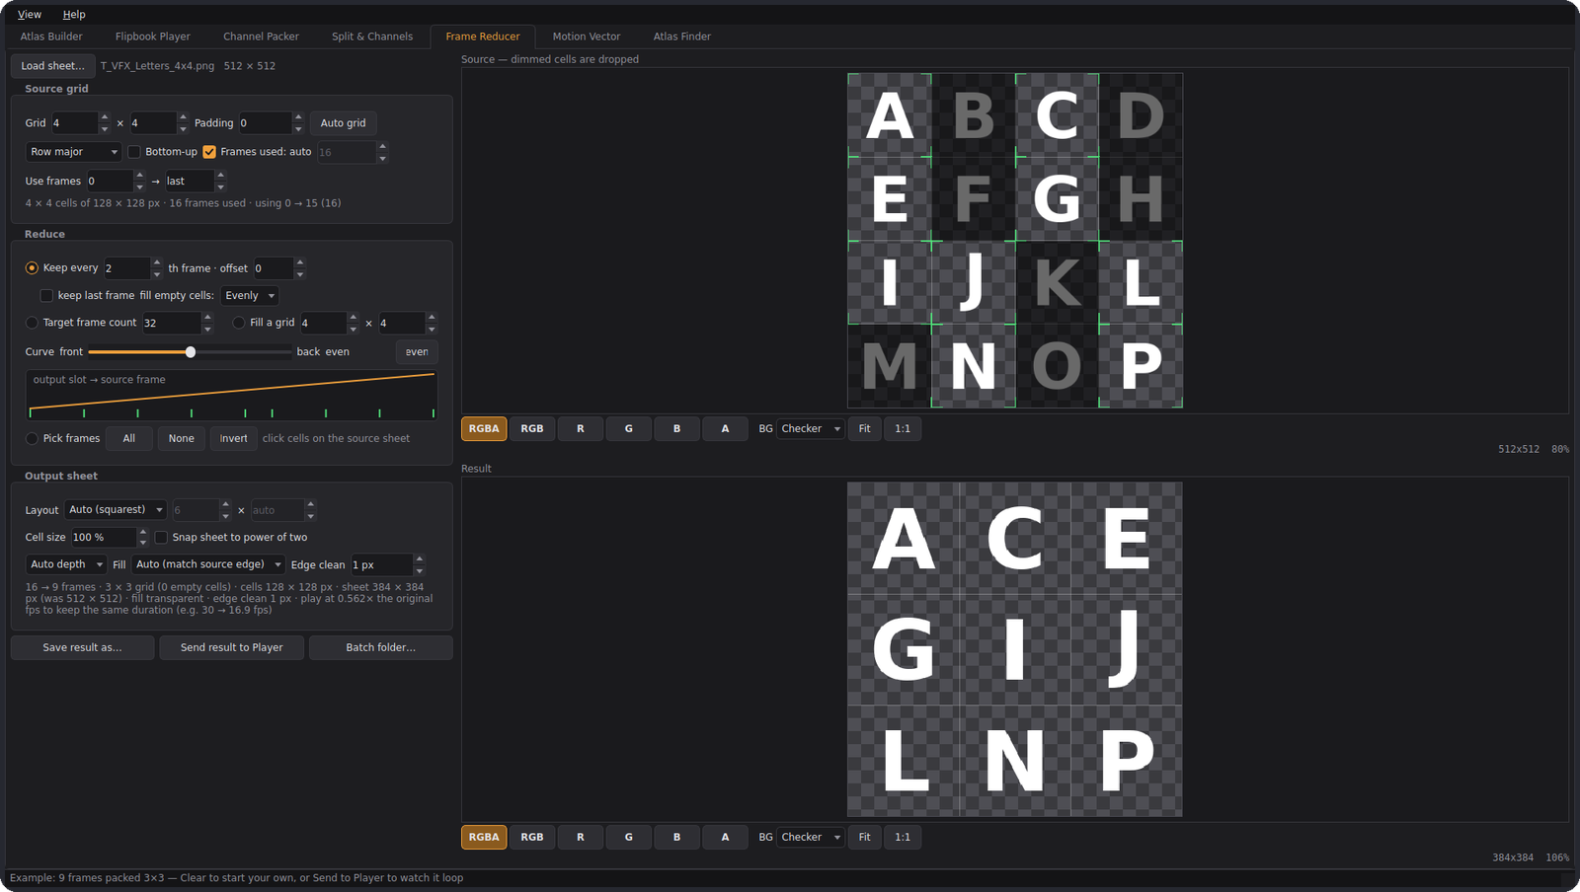This screenshot has height=892, width=1580.
Task: Switch to the Atlas Builder tab
Action: pyautogui.click(x=51, y=37)
